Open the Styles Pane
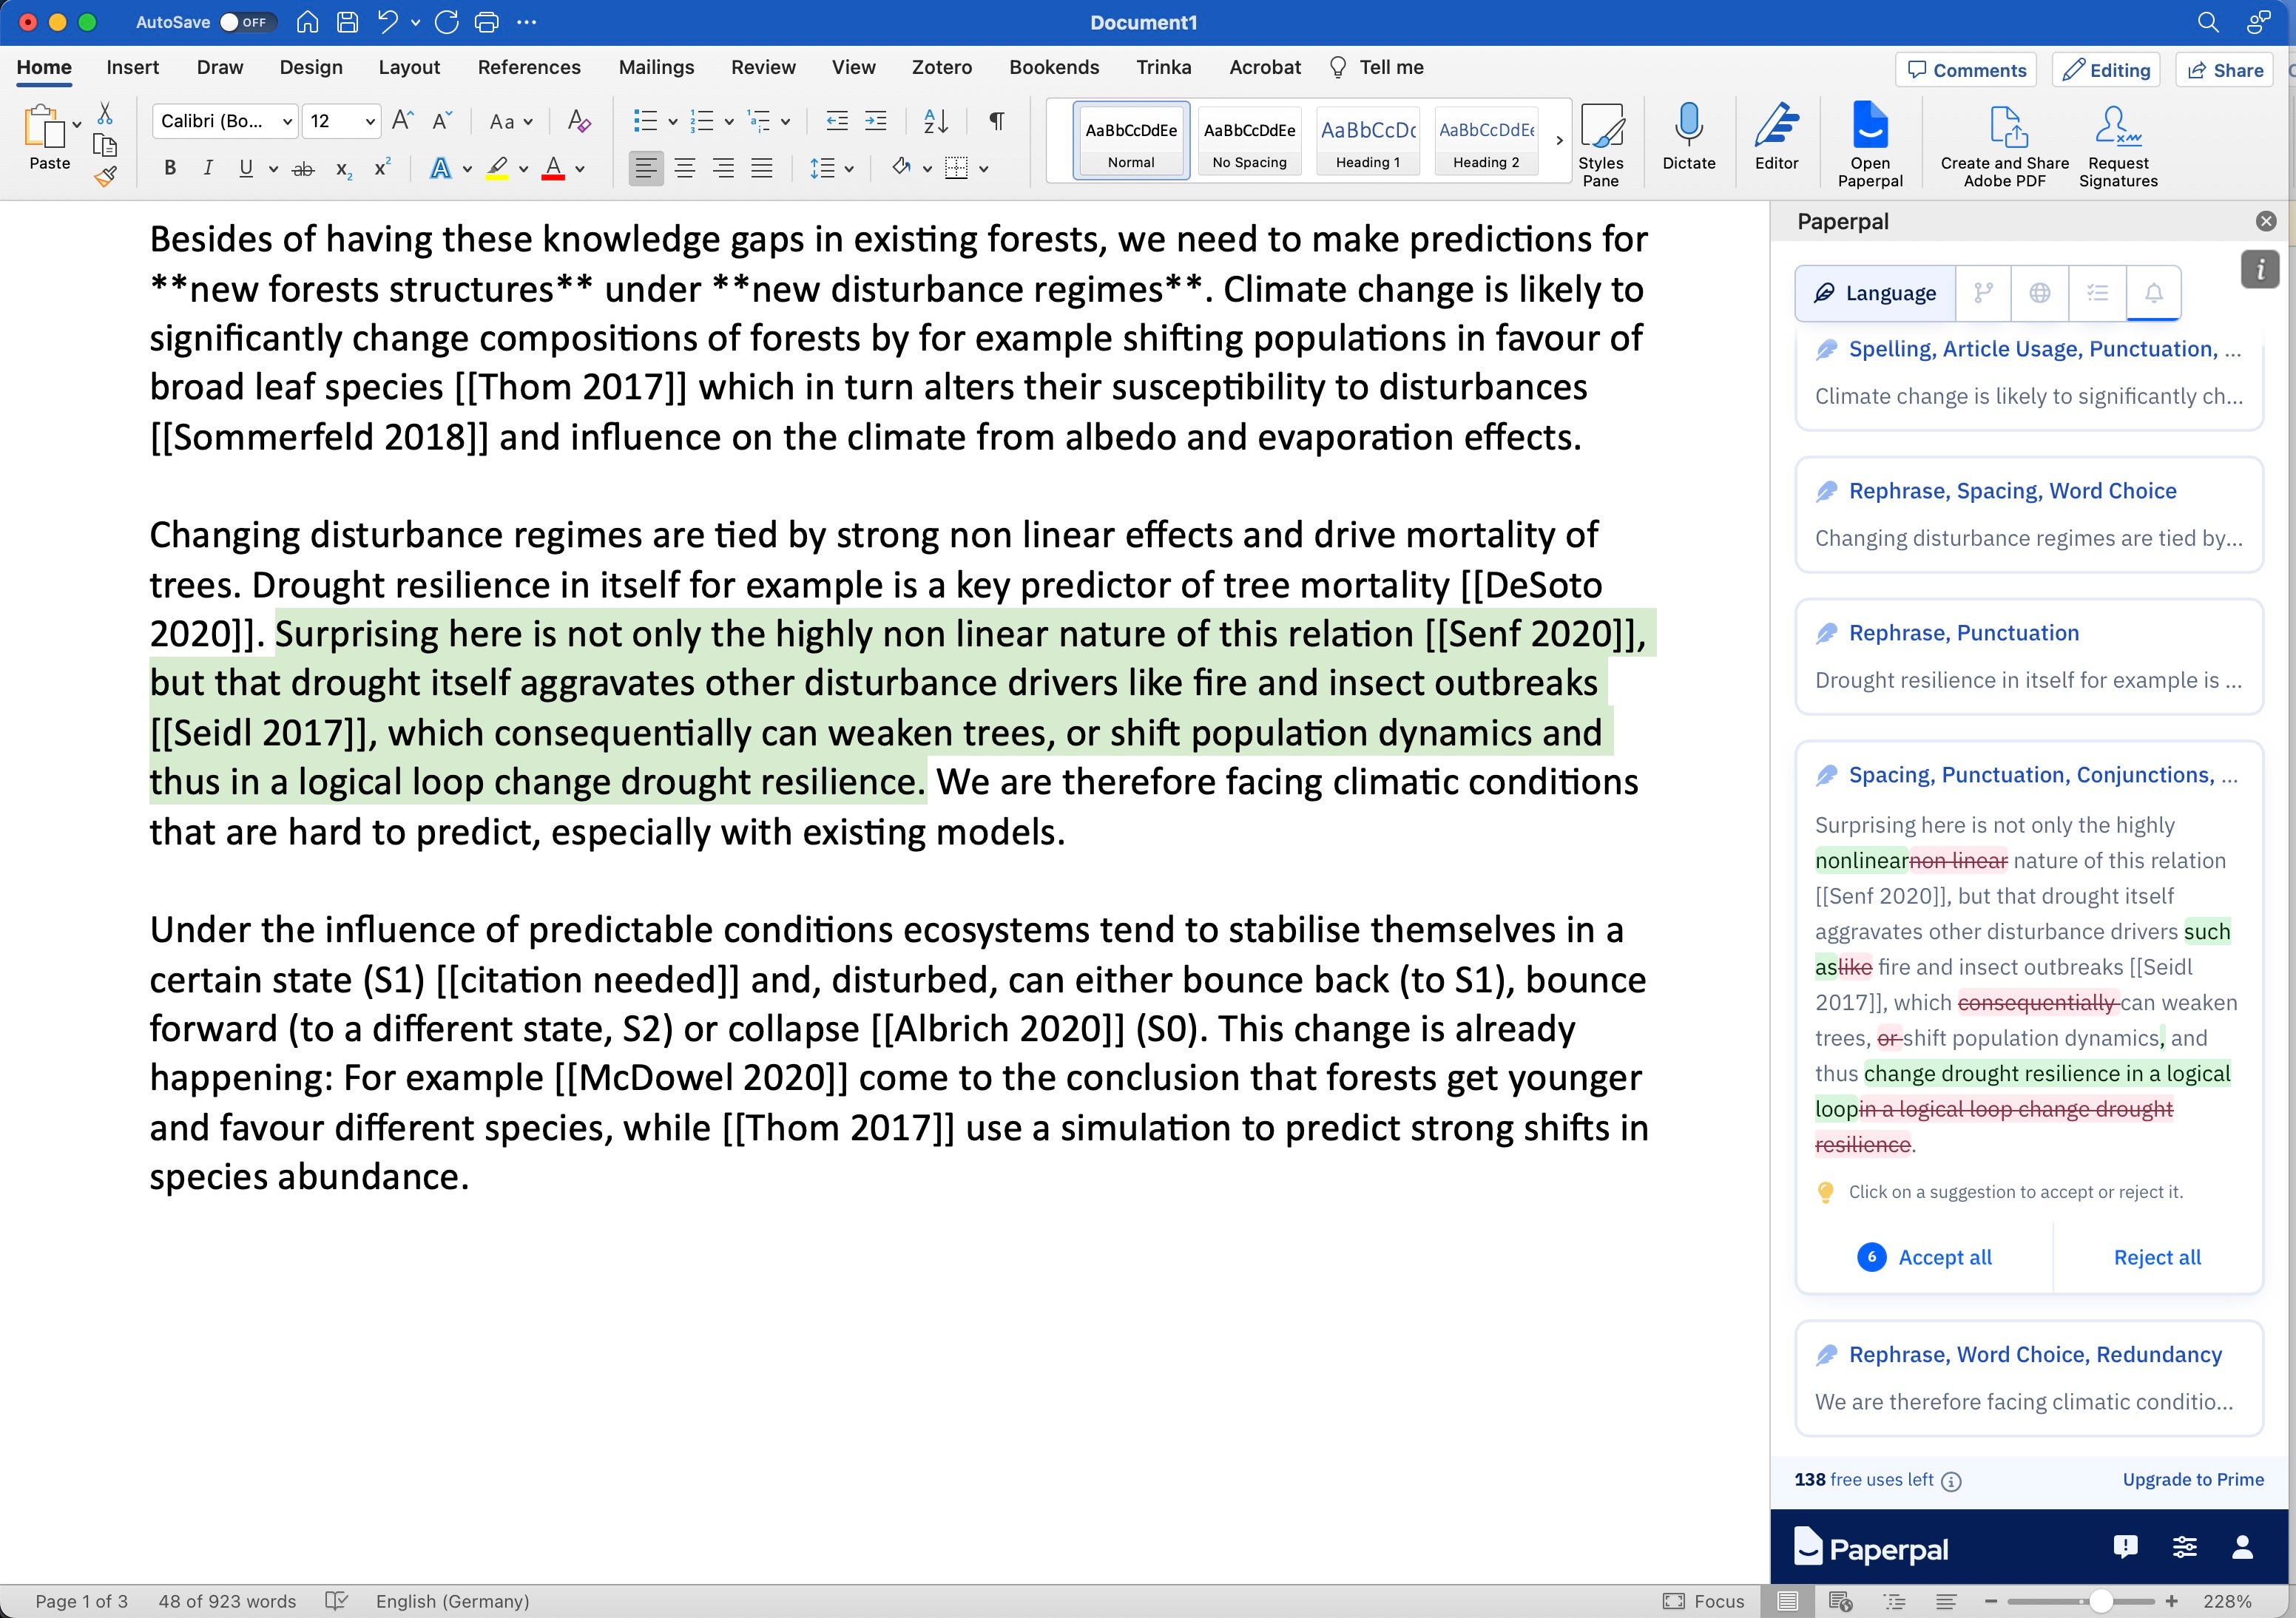Viewport: 2296px width, 1618px height. tap(1600, 145)
